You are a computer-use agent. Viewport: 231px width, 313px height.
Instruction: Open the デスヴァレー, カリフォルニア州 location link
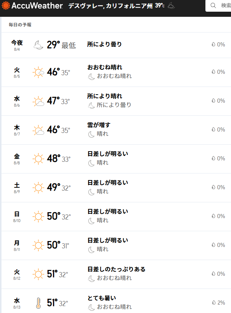coord(110,6)
